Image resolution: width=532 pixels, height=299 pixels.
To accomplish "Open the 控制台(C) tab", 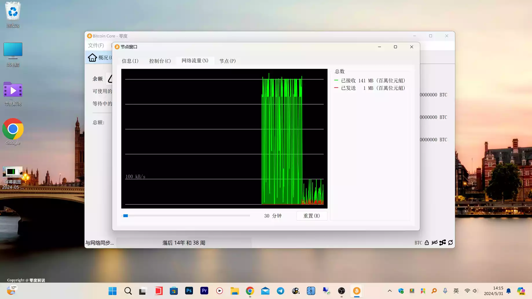I will coord(160,61).
